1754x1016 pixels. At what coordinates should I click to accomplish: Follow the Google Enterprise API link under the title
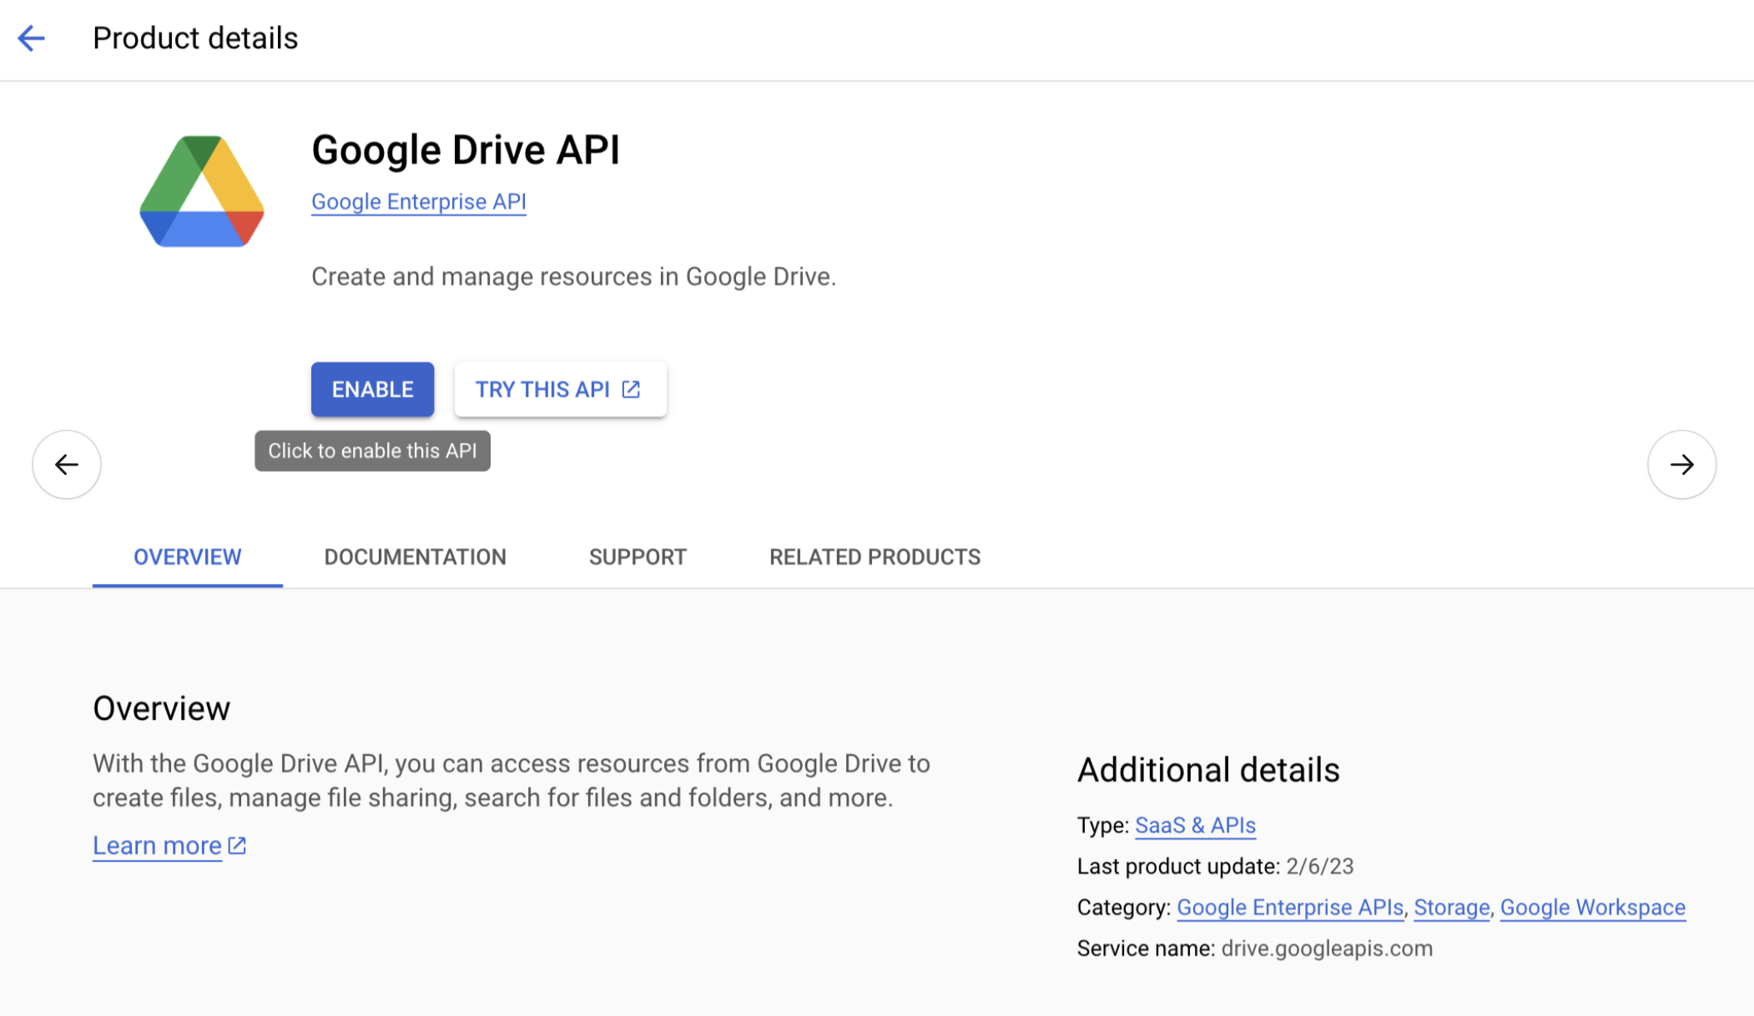point(419,202)
